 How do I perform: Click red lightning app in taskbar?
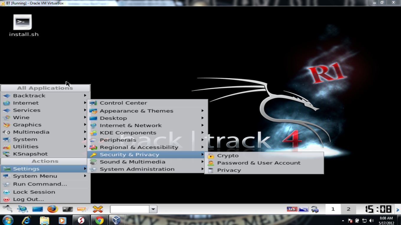pyautogui.click(x=81, y=220)
